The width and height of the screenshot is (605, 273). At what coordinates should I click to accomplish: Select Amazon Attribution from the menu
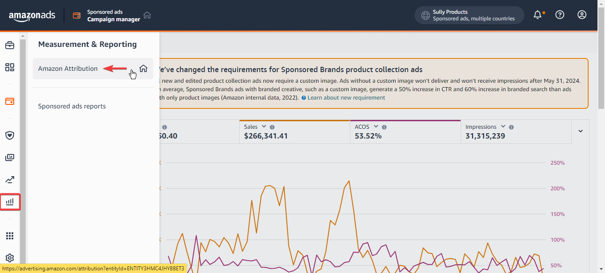click(x=67, y=69)
